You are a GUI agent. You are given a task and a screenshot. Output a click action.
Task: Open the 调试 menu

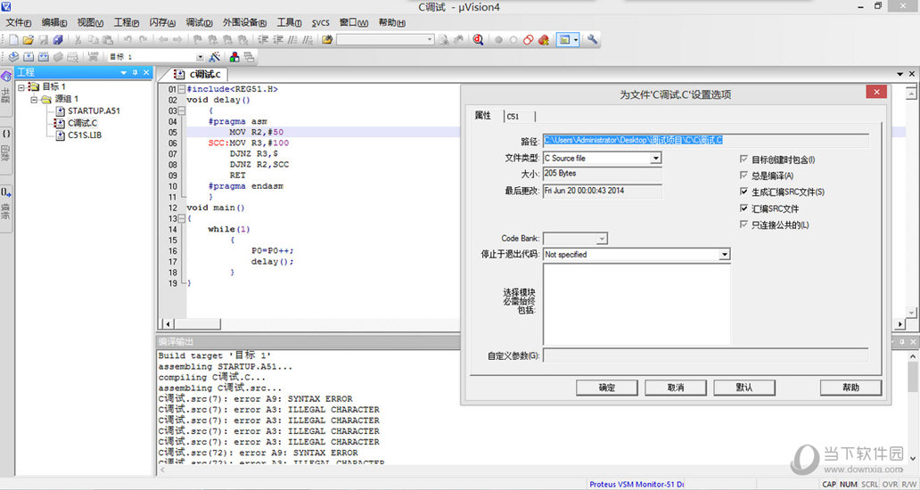[198, 22]
